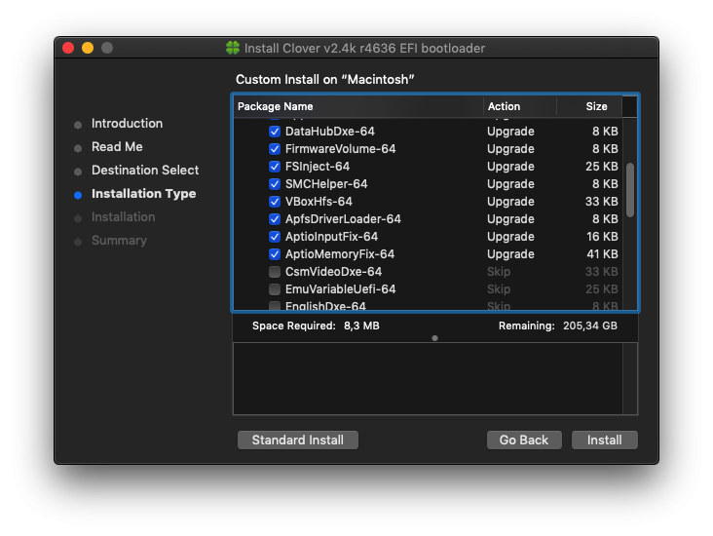Click the Clover icon in the title bar
Viewport: 713px width, 536px height.
233,48
